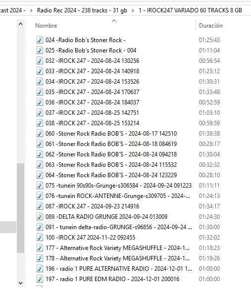251x297 pixels.
Task: Click audio icon of 196 - radio 1 PURE ALTERNATIVE
Action: (40, 269)
